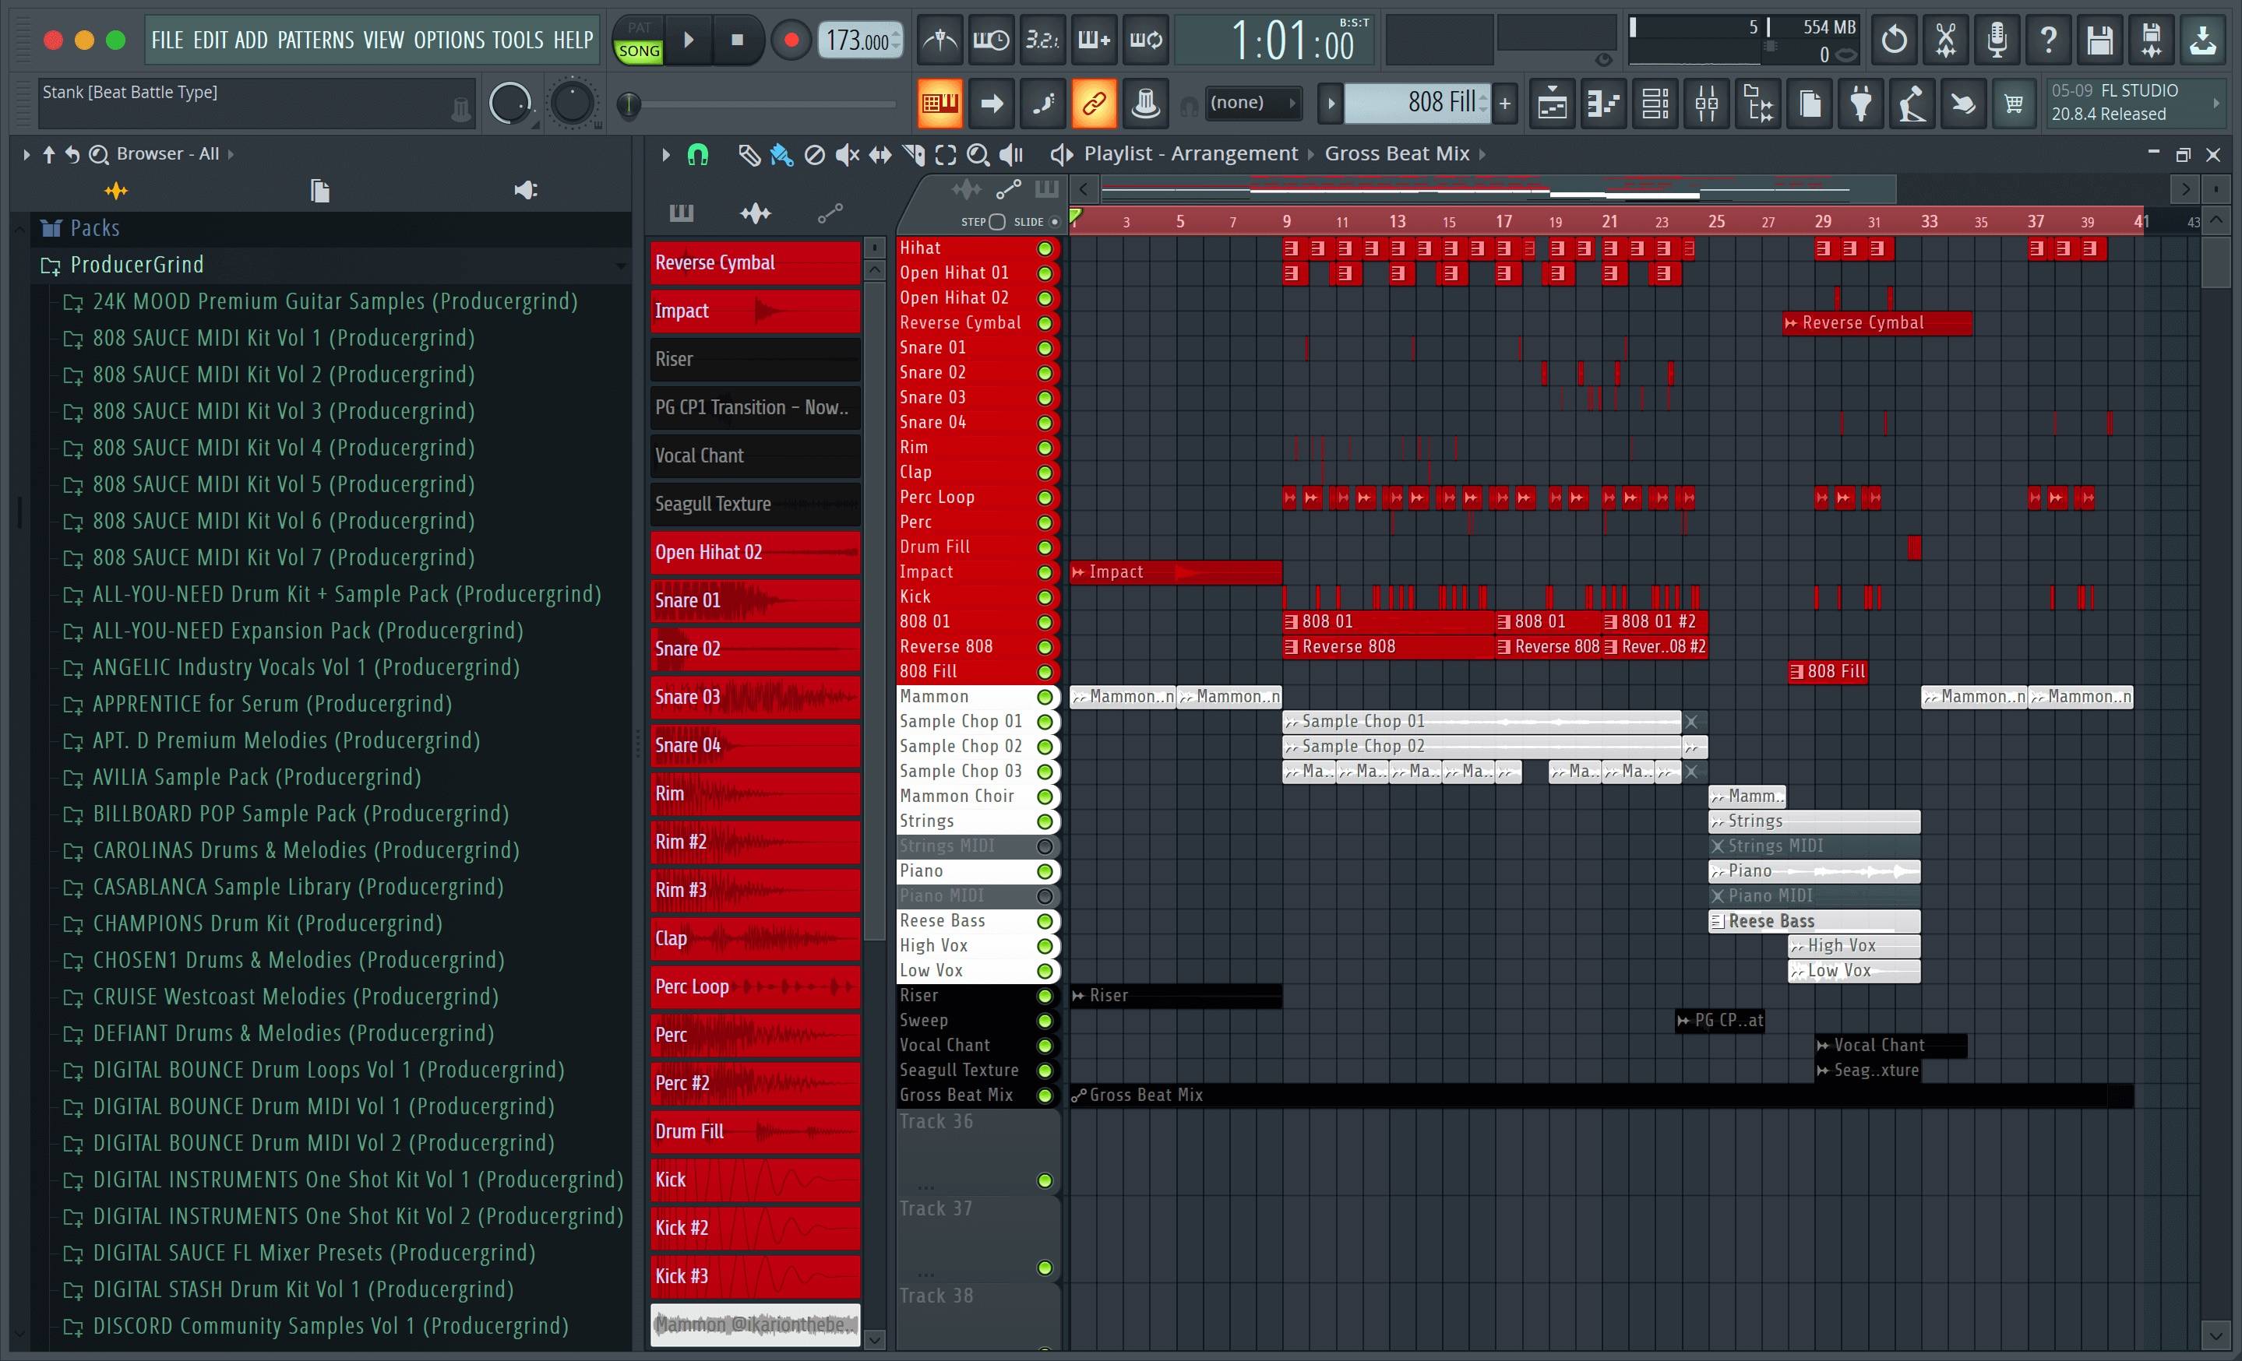Open the metronome toggle icon

point(939,40)
